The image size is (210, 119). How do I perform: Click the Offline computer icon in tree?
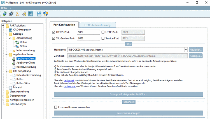point(17,46)
